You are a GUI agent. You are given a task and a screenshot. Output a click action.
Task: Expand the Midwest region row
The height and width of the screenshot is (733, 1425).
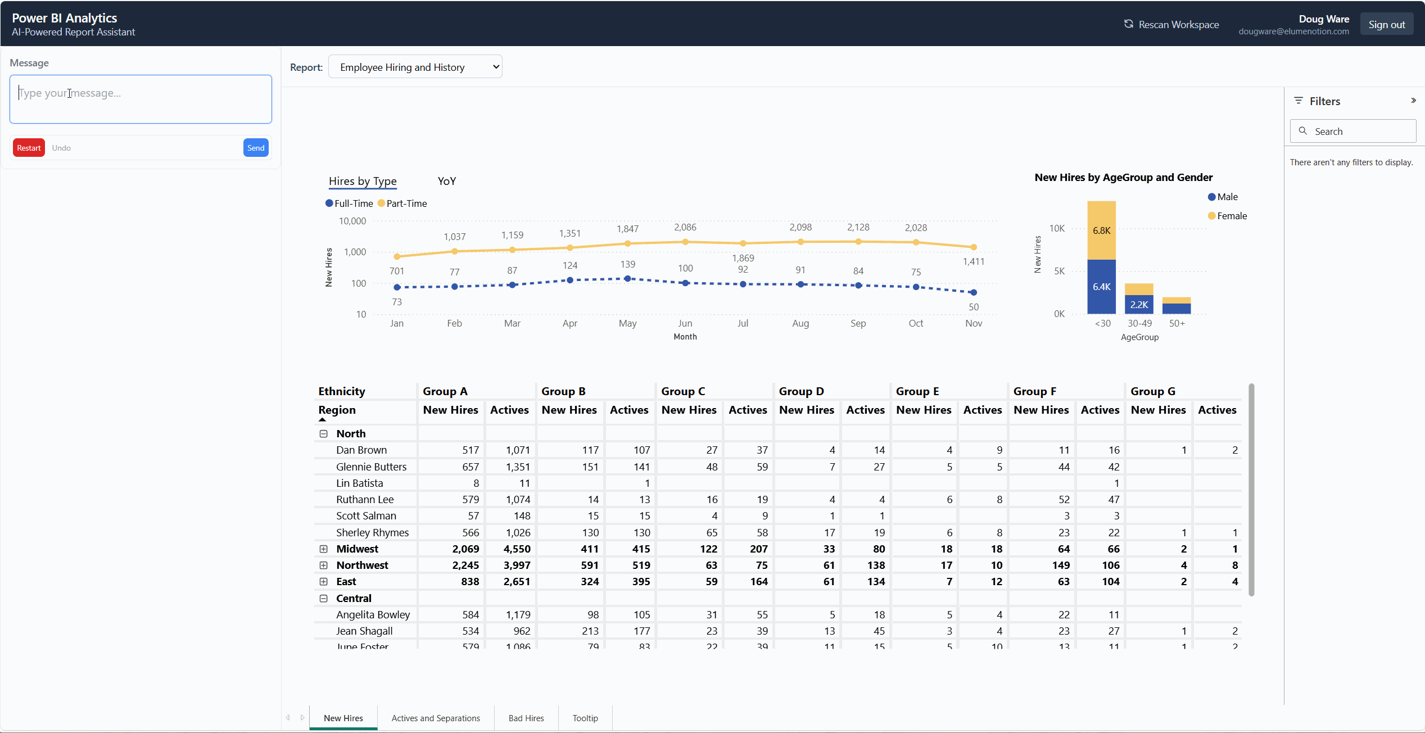(324, 549)
